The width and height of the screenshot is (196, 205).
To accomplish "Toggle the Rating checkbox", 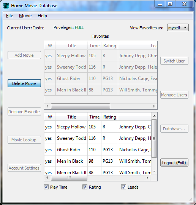I will (85, 187).
